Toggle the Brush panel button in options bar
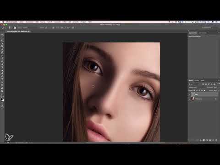This screenshot has height=165, width=220. click(x=15, y=27)
